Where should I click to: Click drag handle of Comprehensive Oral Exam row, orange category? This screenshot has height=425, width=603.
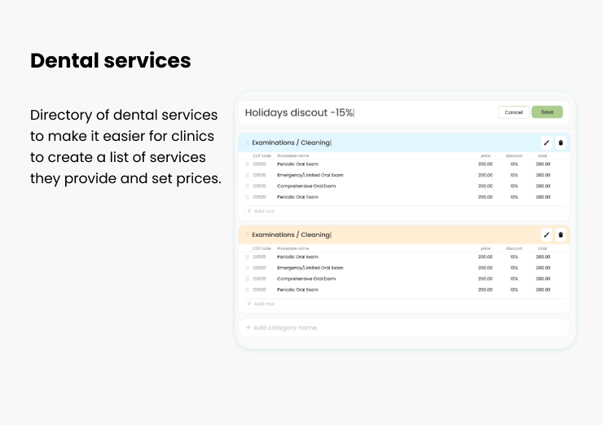[x=247, y=279]
